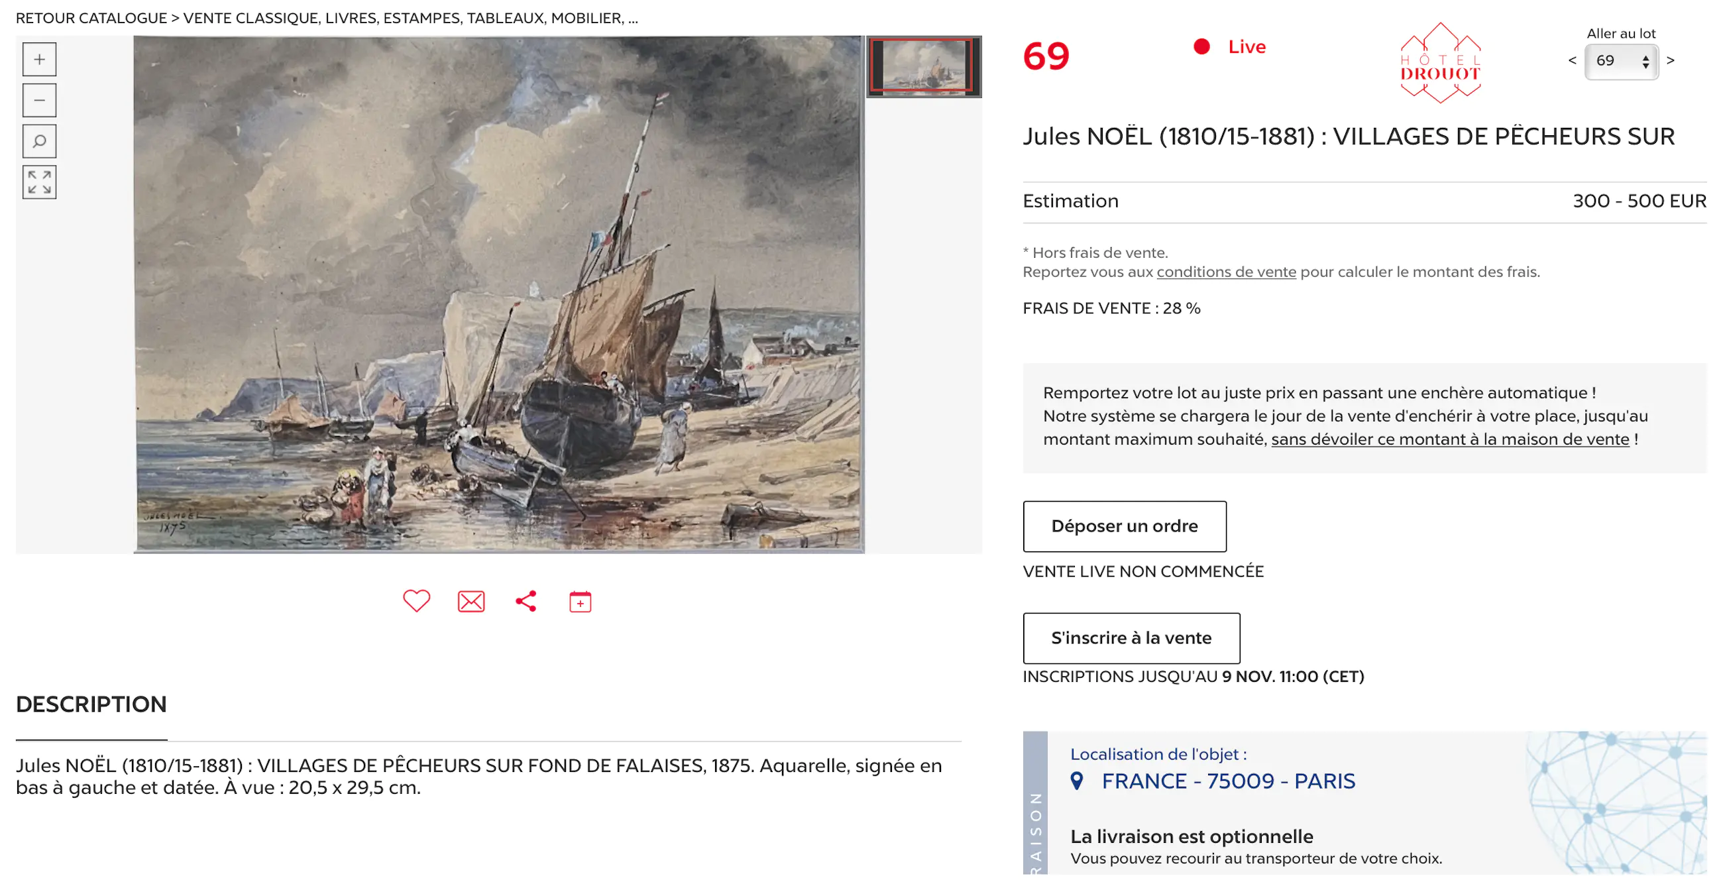Viewport: 1723px width, 884px height.
Task: Open the painting in fullscreen view
Action: (40, 182)
